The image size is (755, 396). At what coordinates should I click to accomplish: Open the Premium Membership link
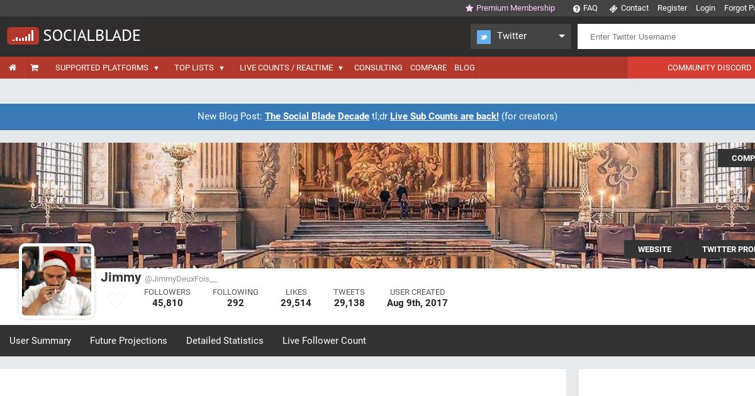pos(515,8)
